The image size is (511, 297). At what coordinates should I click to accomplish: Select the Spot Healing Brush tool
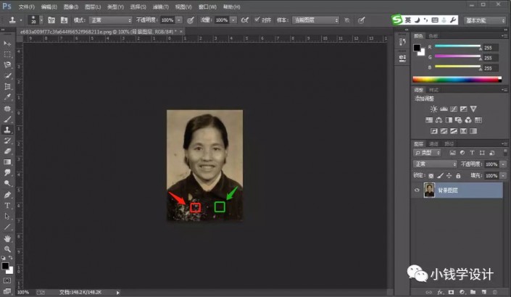pos(7,108)
